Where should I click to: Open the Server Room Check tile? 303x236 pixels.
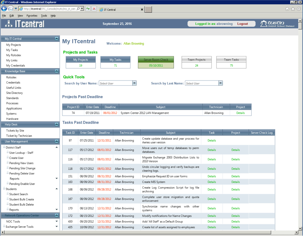pyautogui.click(x=156, y=62)
